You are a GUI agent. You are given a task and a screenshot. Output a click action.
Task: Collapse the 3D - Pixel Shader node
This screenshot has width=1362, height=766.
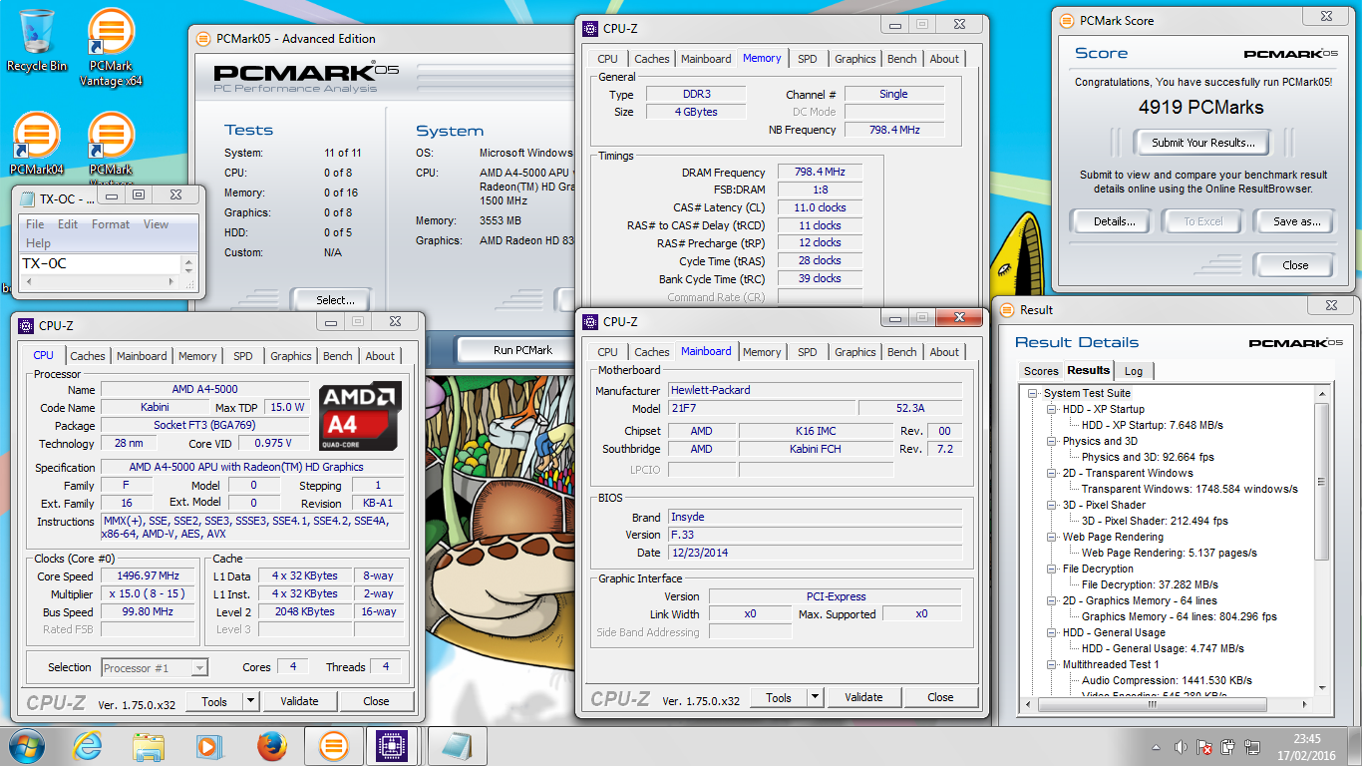[x=1052, y=505]
